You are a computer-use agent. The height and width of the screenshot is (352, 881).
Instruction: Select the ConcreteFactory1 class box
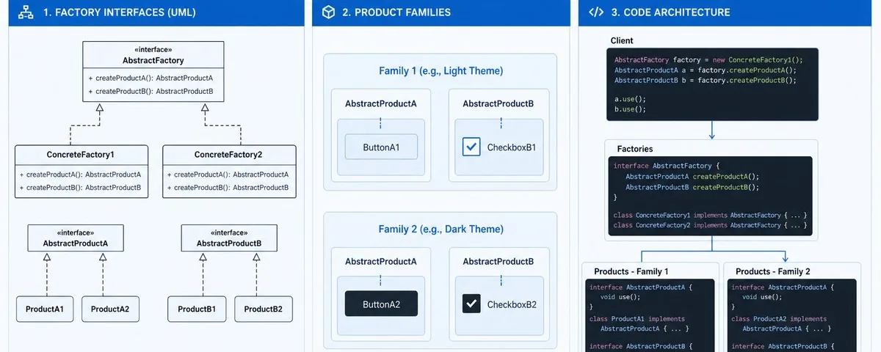tap(81, 172)
